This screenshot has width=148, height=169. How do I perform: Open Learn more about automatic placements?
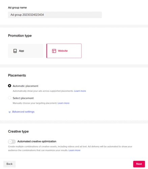80,91
